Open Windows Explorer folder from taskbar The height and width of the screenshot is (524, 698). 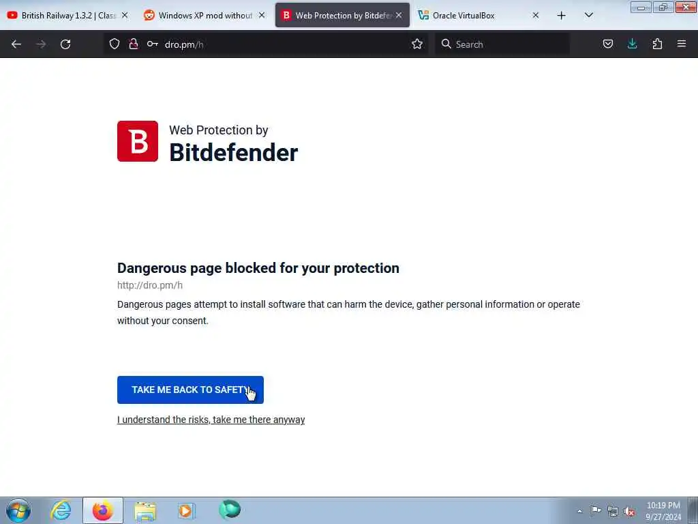pos(145,511)
